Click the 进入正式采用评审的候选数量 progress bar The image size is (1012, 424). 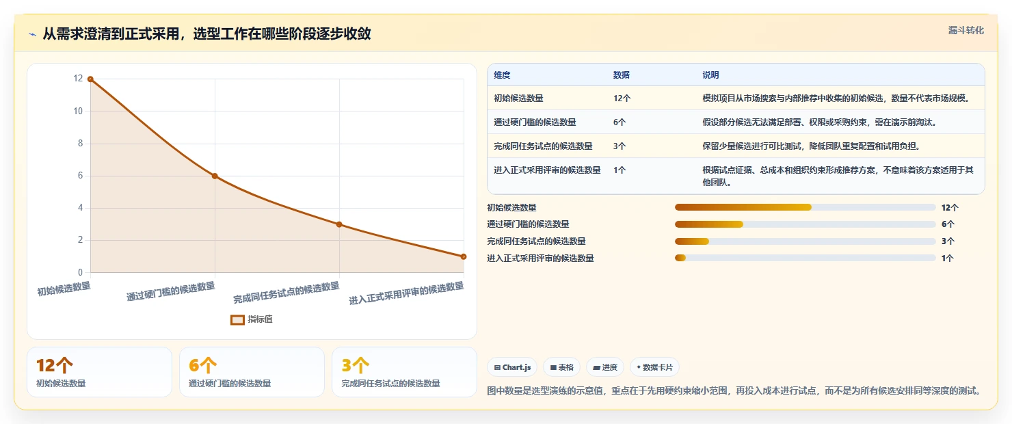tap(805, 258)
